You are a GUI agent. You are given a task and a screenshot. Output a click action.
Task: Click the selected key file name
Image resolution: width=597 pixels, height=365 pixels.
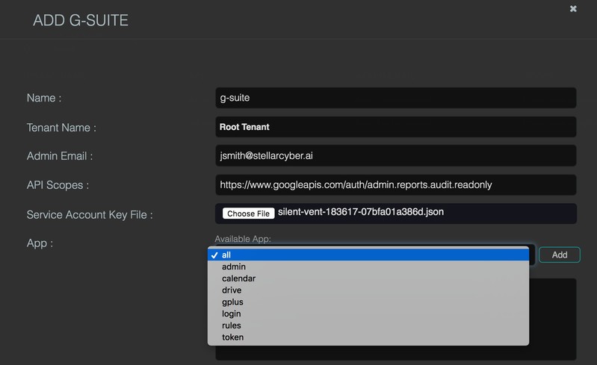coord(361,212)
